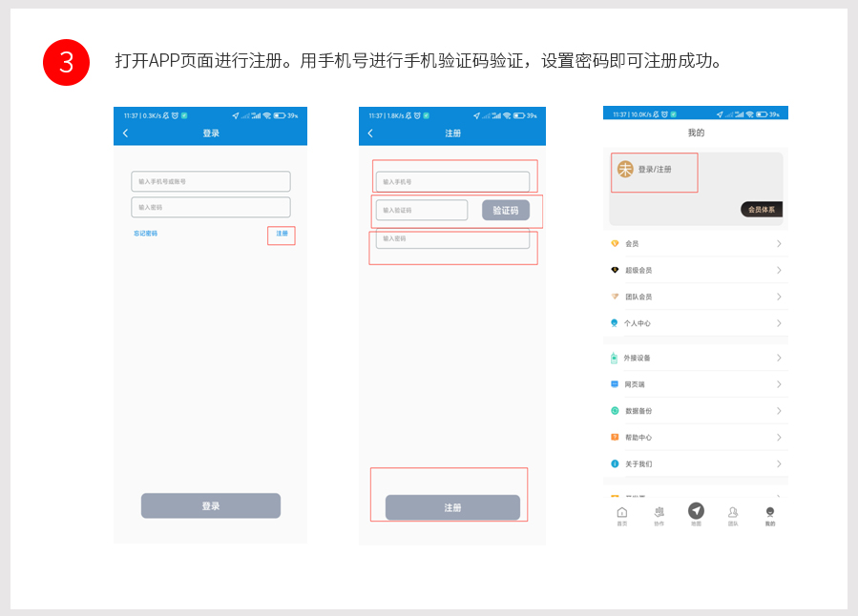Tap the house icon in bottom navigation
The image size is (858, 616).
coord(622,512)
